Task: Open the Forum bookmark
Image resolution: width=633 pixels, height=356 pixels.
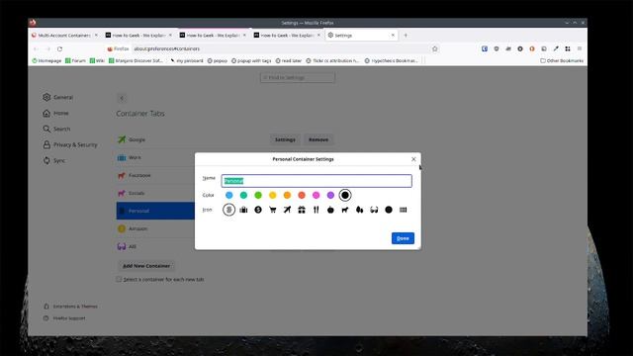Action: (x=75, y=60)
